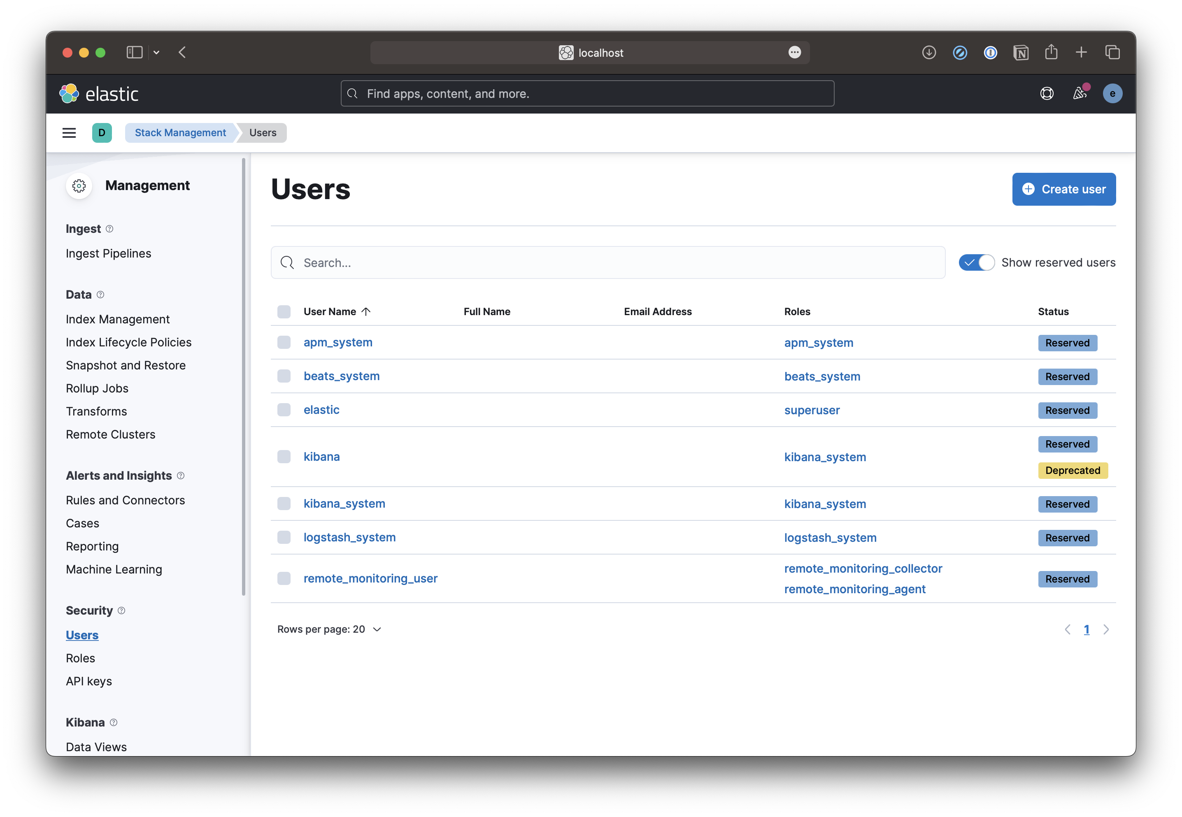Image resolution: width=1182 pixels, height=817 pixels.
Task: Open the user avatar menu
Action: click(x=1112, y=94)
